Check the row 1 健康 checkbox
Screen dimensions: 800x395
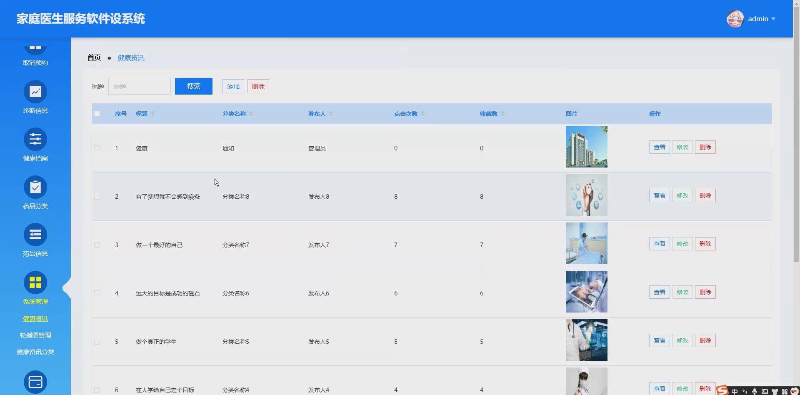[x=97, y=148]
